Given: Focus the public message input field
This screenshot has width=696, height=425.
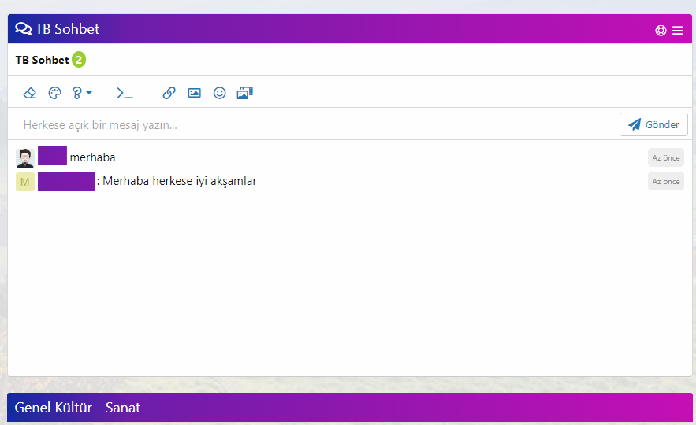Looking at the screenshot, I should (314, 125).
